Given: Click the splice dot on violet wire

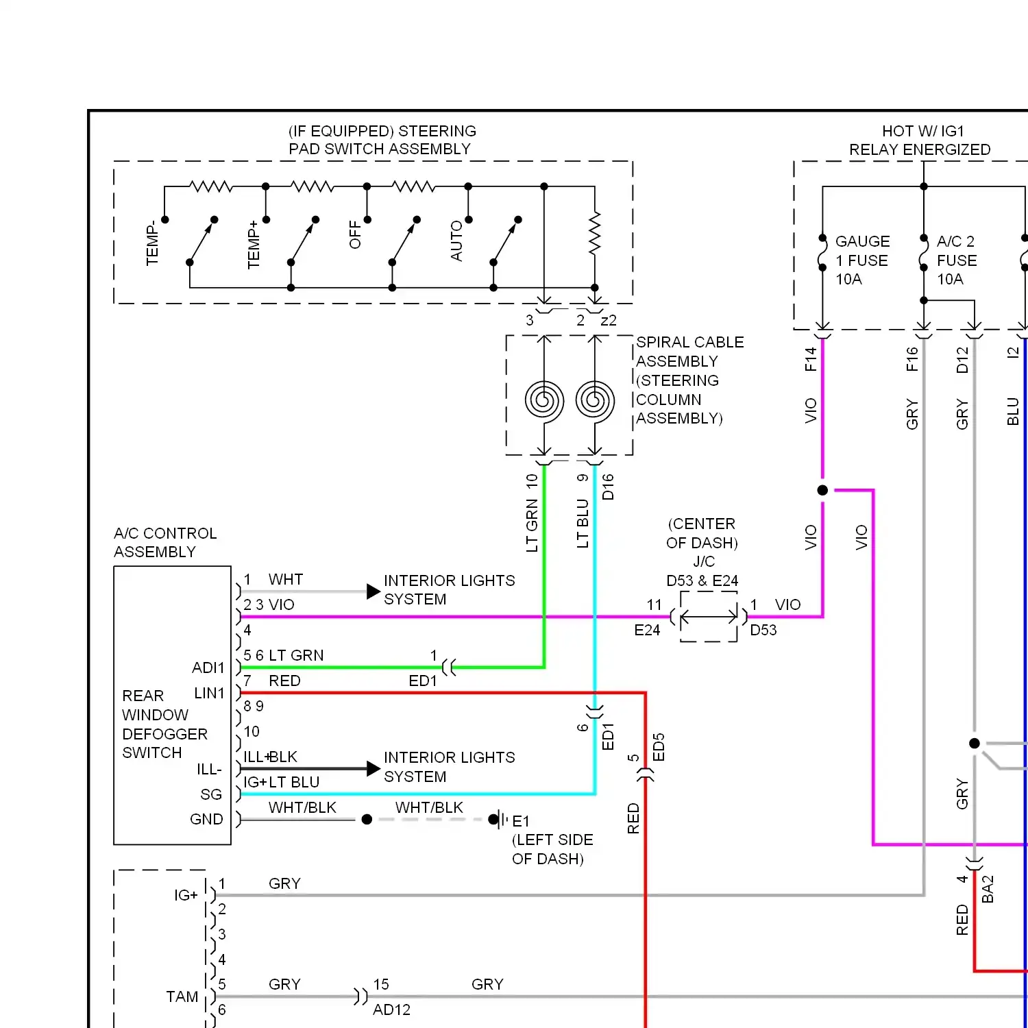Looking at the screenshot, I should coord(822,490).
